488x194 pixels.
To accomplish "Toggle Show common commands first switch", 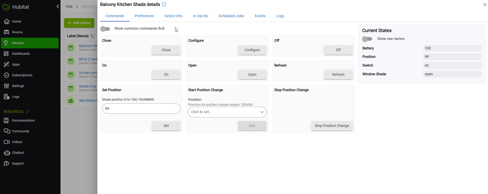I will coord(105,29).
